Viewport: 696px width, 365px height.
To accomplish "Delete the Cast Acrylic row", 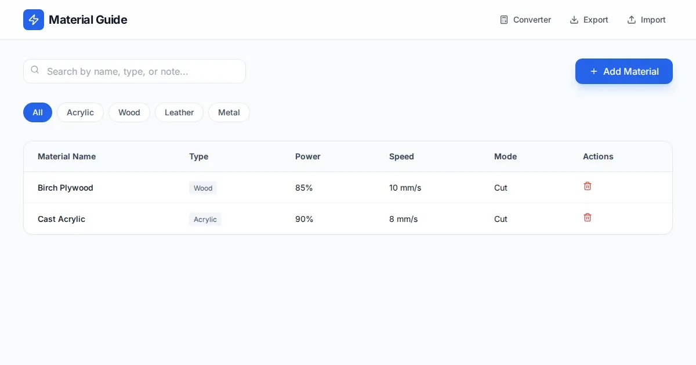I will (588, 217).
